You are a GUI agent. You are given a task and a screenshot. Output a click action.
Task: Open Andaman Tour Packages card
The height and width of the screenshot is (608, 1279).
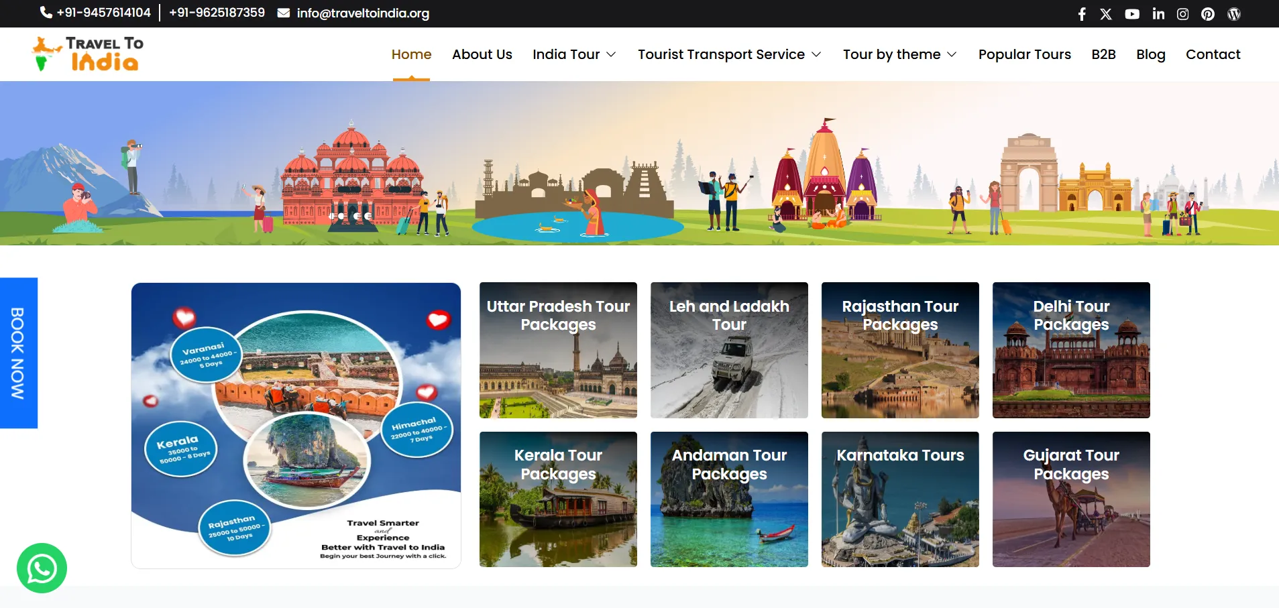tap(729, 499)
